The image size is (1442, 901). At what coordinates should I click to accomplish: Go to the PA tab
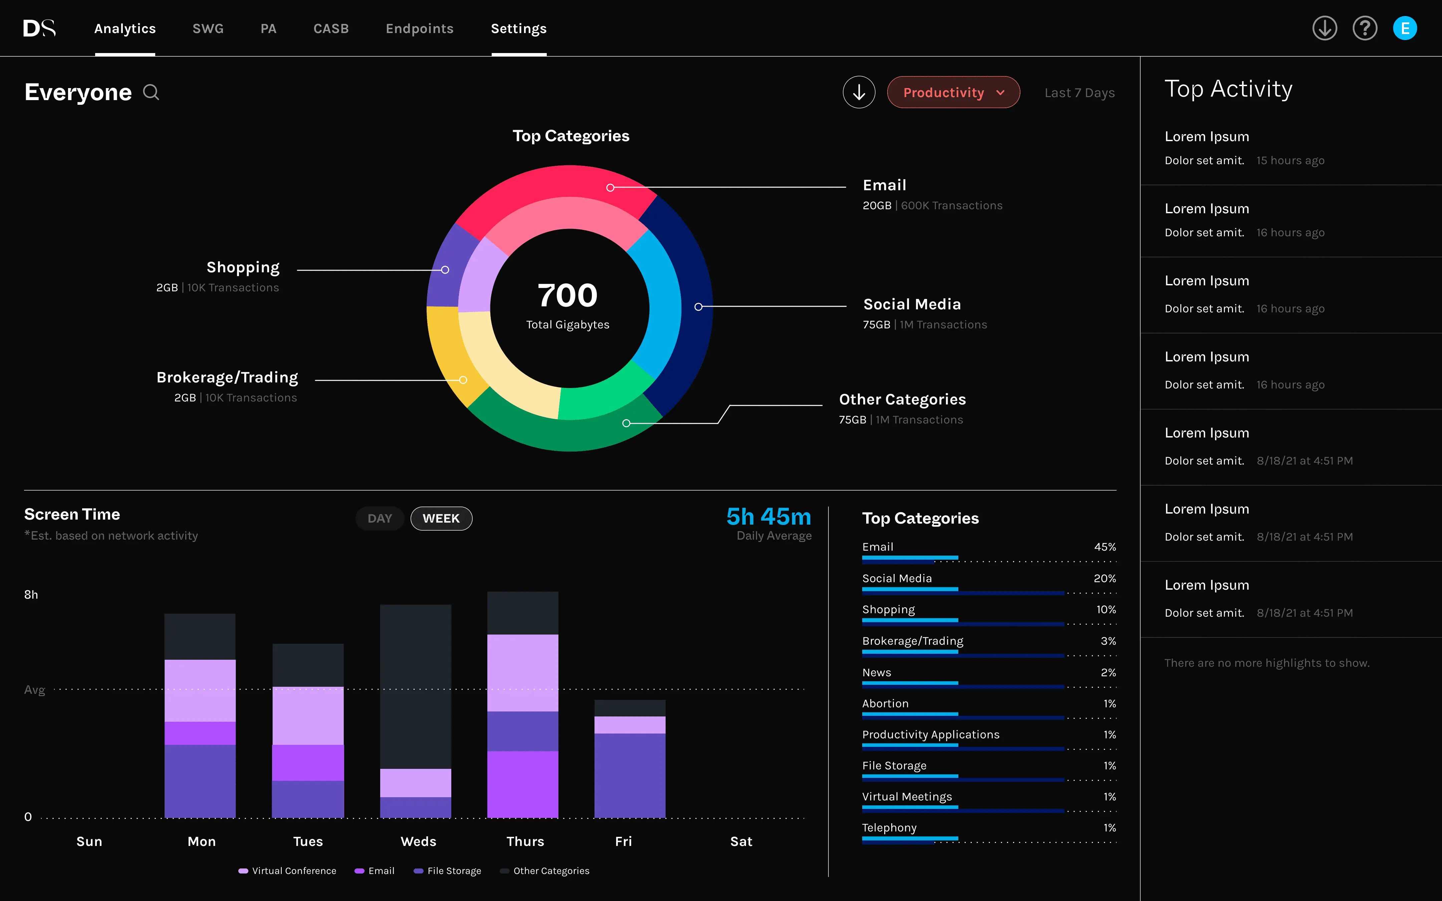coord(268,29)
